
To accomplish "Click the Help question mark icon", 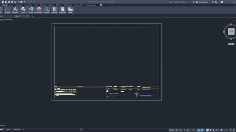I will (222, 2).
